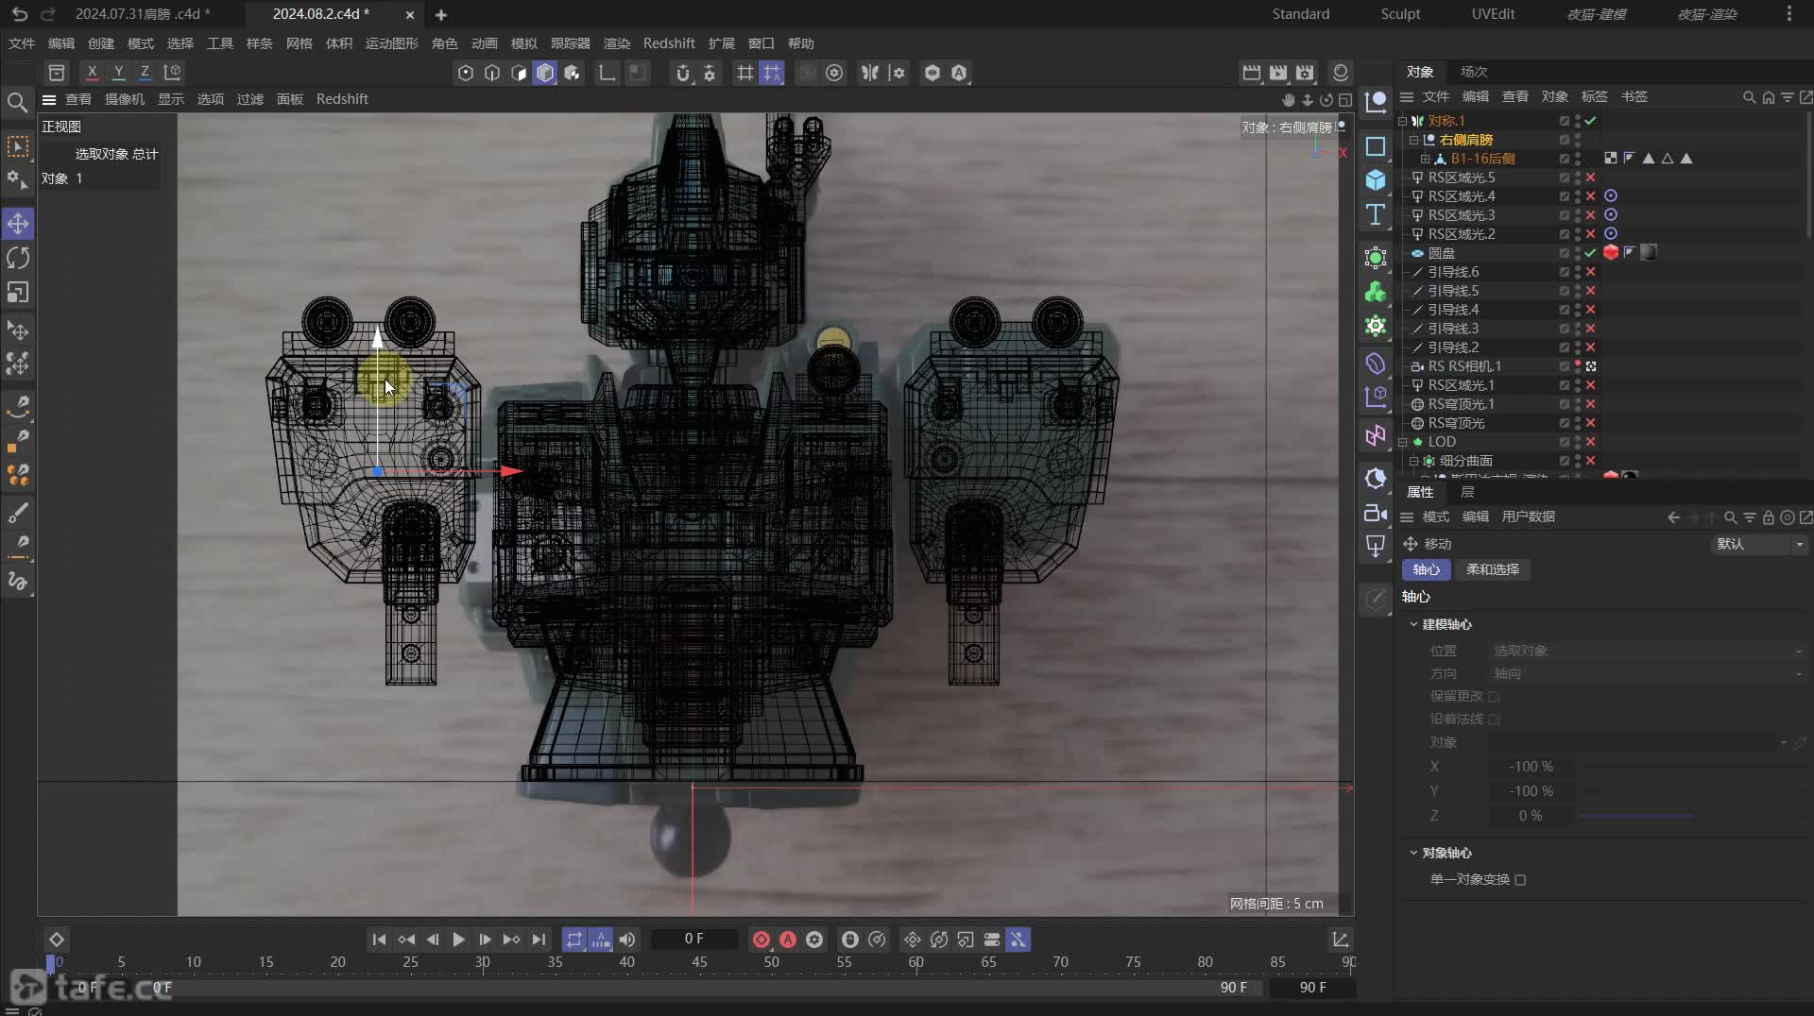Screen dimensions: 1814x1016
Task: Open the 默认 preset dropdown
Action: (x=1760, y=544)
